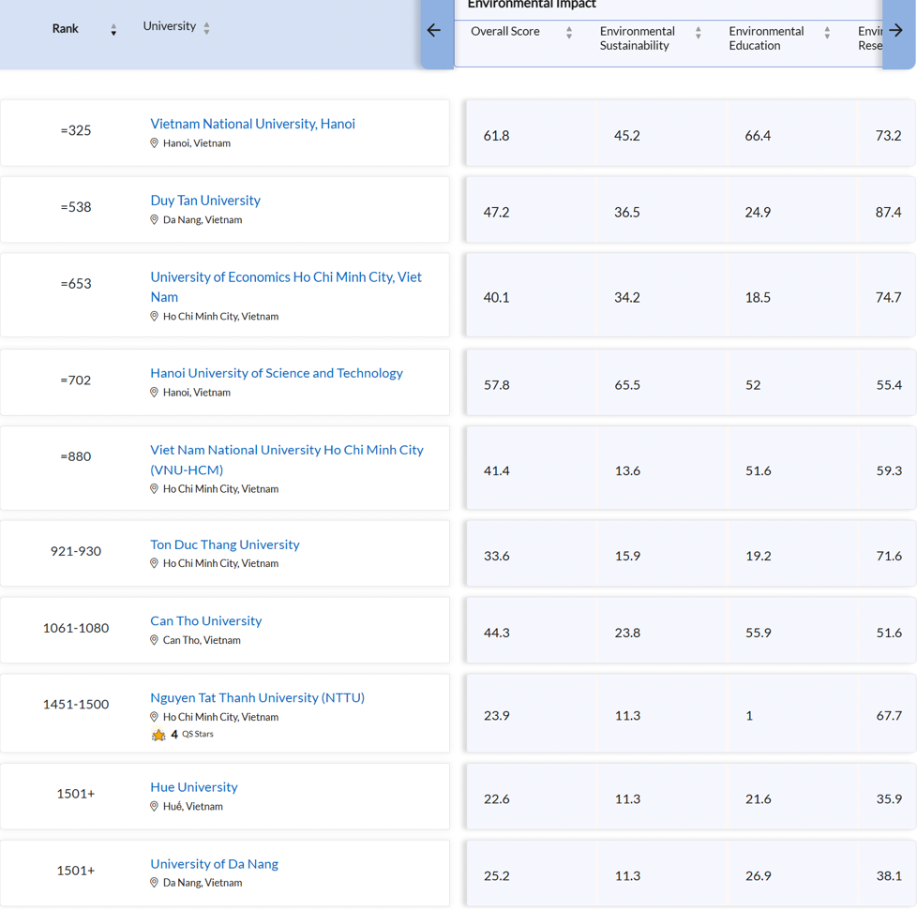Screen dimensions: 917x909
Task: Select rank cell =538
Action: point(76,207)
